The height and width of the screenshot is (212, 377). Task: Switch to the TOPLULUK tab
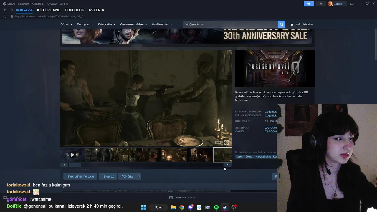click(x=75, y=10)
